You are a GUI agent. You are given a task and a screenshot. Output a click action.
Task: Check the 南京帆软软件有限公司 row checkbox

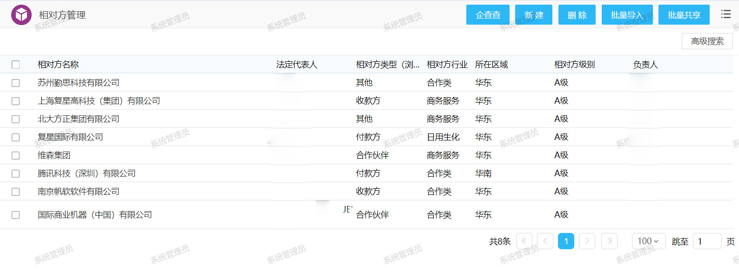16,192
